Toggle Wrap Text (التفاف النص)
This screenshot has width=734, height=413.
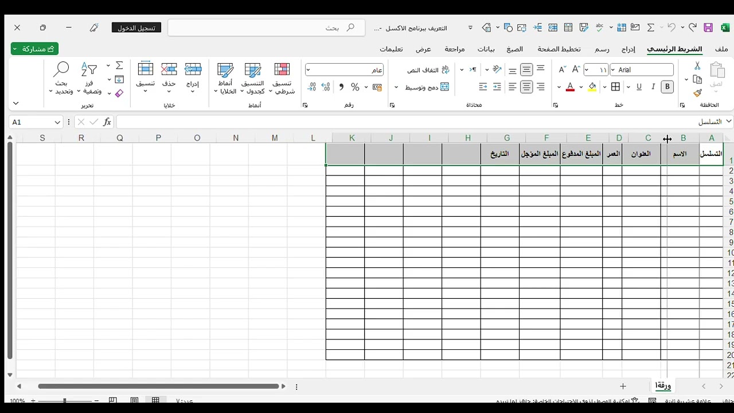click(428, 70)
